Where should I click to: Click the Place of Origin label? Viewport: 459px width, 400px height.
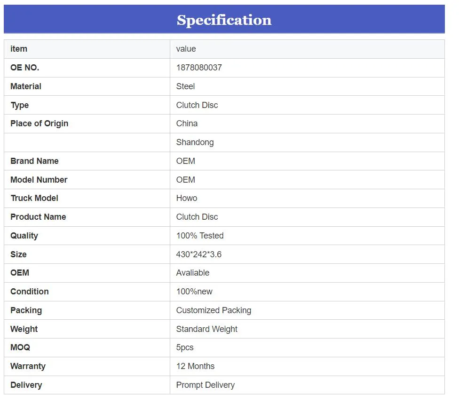point(40,123)
